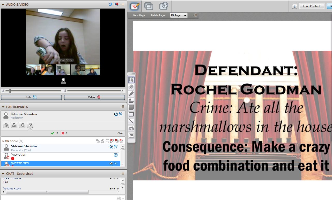332x200 pixels.
Task: Toggle the Talk microphone button
Action: point(31,97)
